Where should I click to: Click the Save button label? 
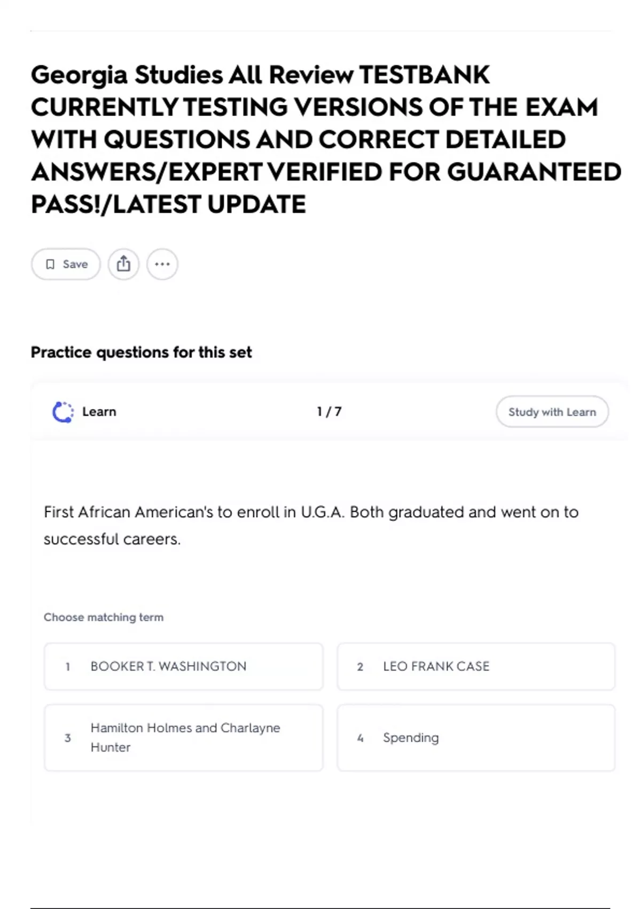[75, 264]
